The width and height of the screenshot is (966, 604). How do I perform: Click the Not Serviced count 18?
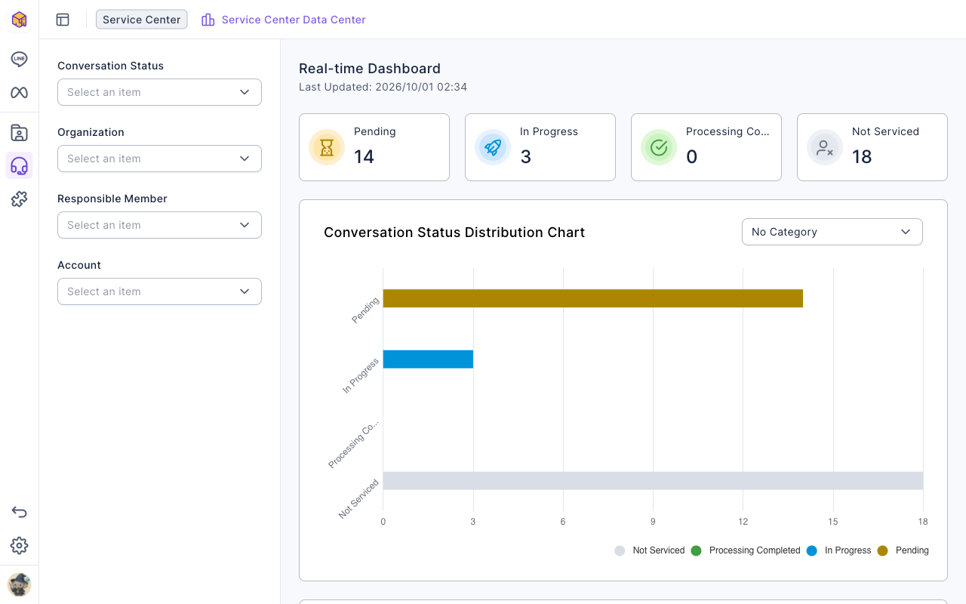click(862, 156)
